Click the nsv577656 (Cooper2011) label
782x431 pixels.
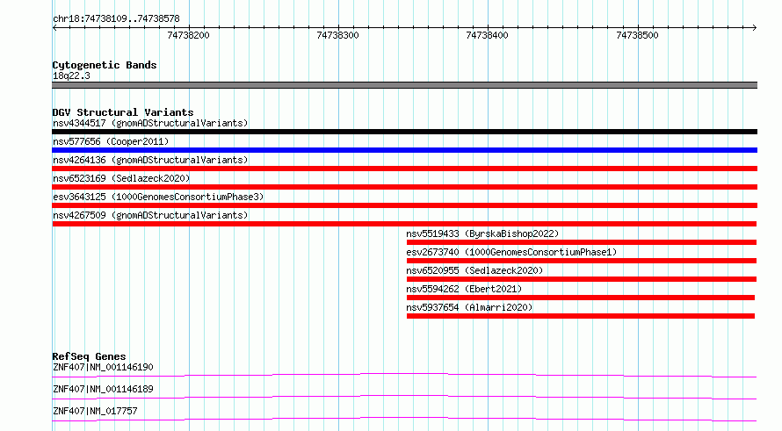(111, 141)
